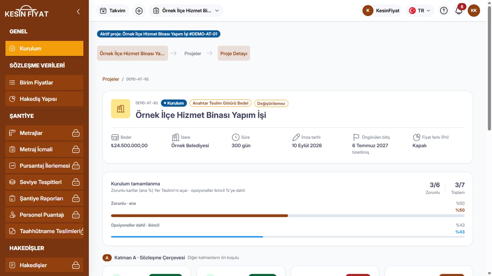The height and width of the screenshot is (276, 492).
Task: Collapse the sidebar with the chevron arrow
Action: click(78, 12)
